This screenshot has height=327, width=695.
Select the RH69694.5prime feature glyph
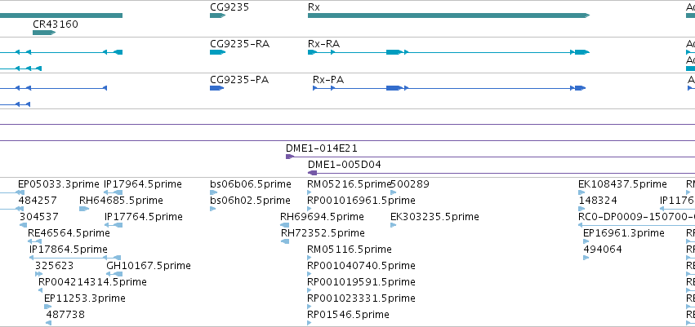tap(284, 225)
